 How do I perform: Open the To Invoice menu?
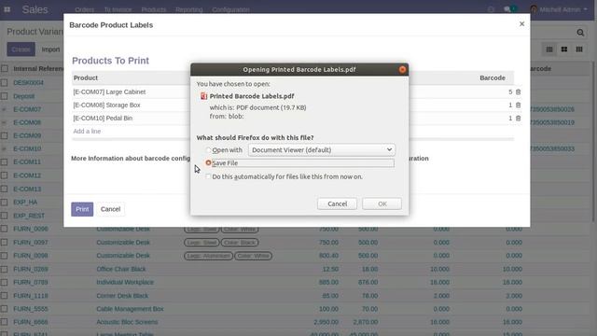(118, 9)
